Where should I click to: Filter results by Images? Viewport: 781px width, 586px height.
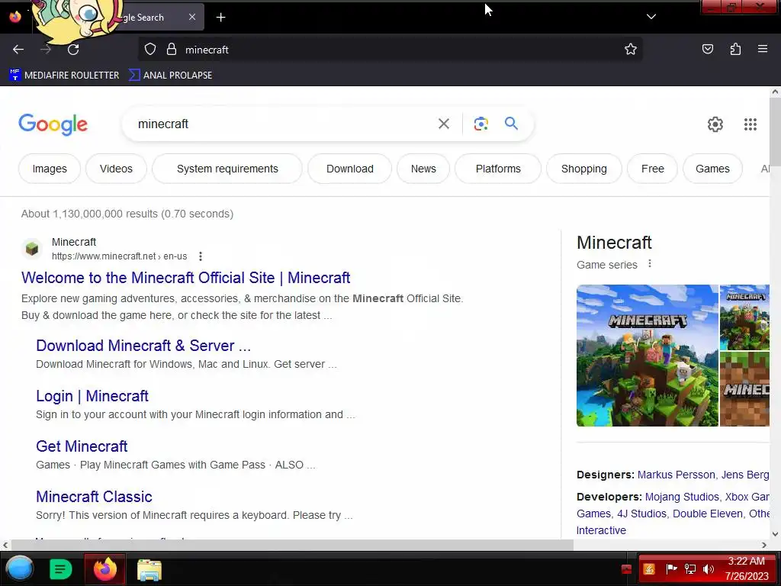pyautogui.click(x=50, y=169)
